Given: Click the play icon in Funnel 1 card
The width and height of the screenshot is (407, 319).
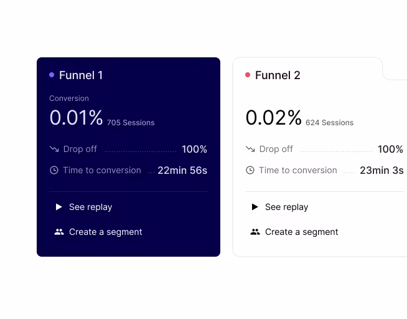Looking at the screenshot, I should [59, 207].
